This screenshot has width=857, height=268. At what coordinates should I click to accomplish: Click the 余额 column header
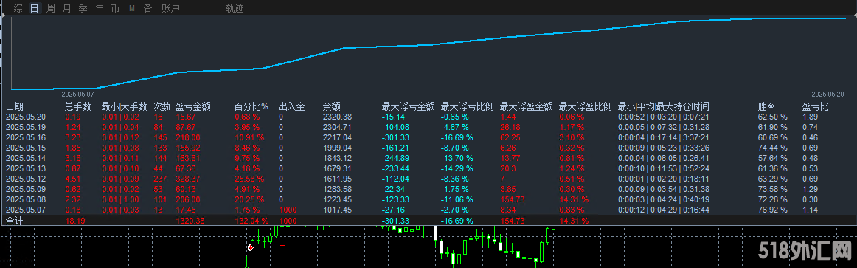click(332, 106)
